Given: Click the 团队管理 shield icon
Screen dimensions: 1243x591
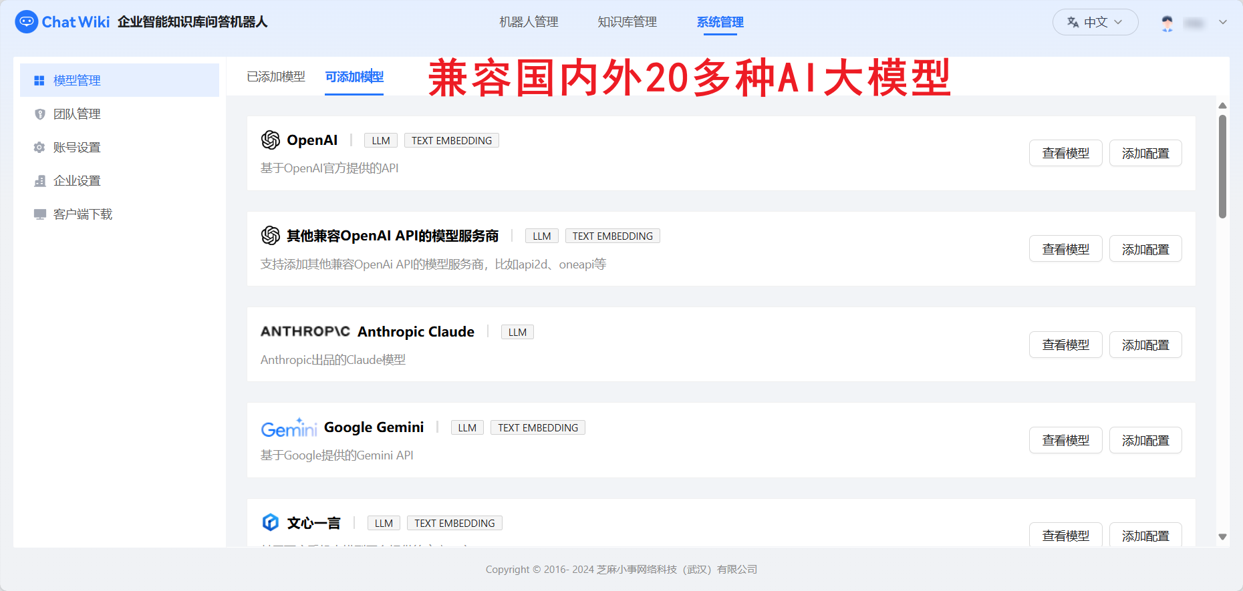Looking at the screenshot, I should 39,114.
